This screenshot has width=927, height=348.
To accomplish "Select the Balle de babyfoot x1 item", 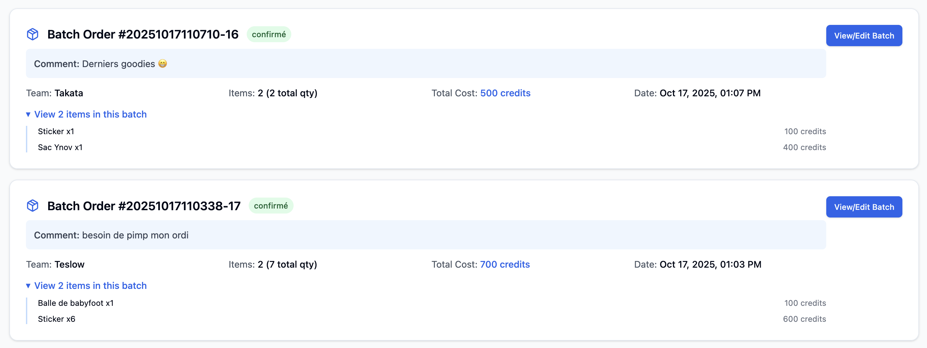I will (75, 303).
